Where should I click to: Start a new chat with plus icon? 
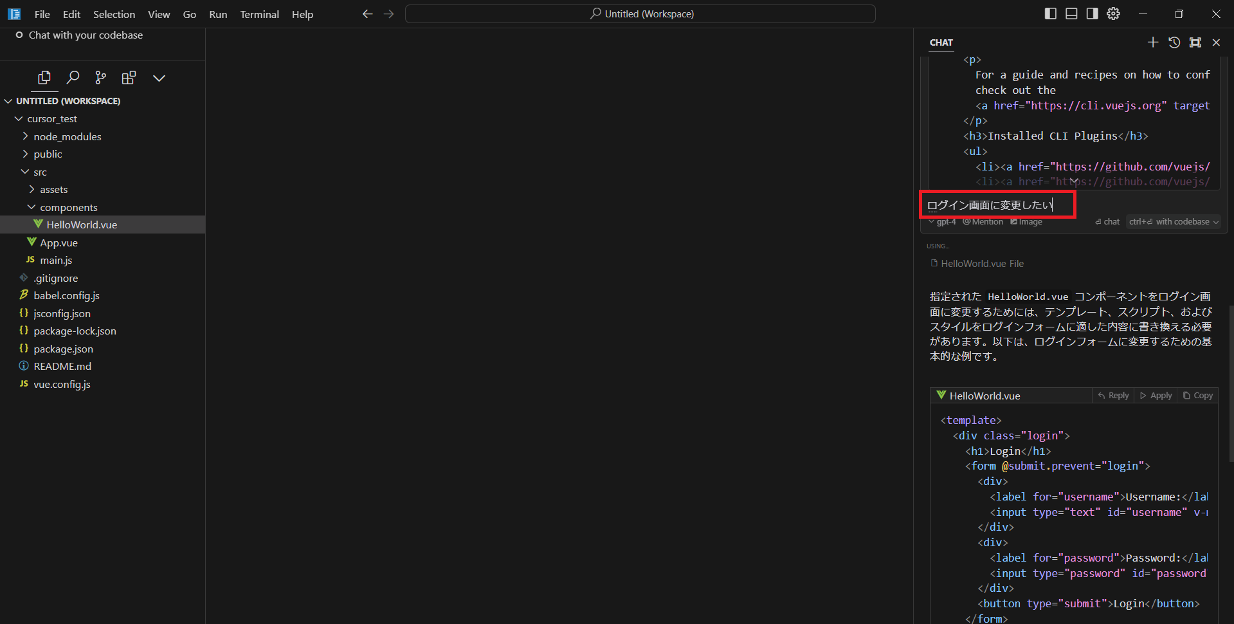pos(1153,42)
